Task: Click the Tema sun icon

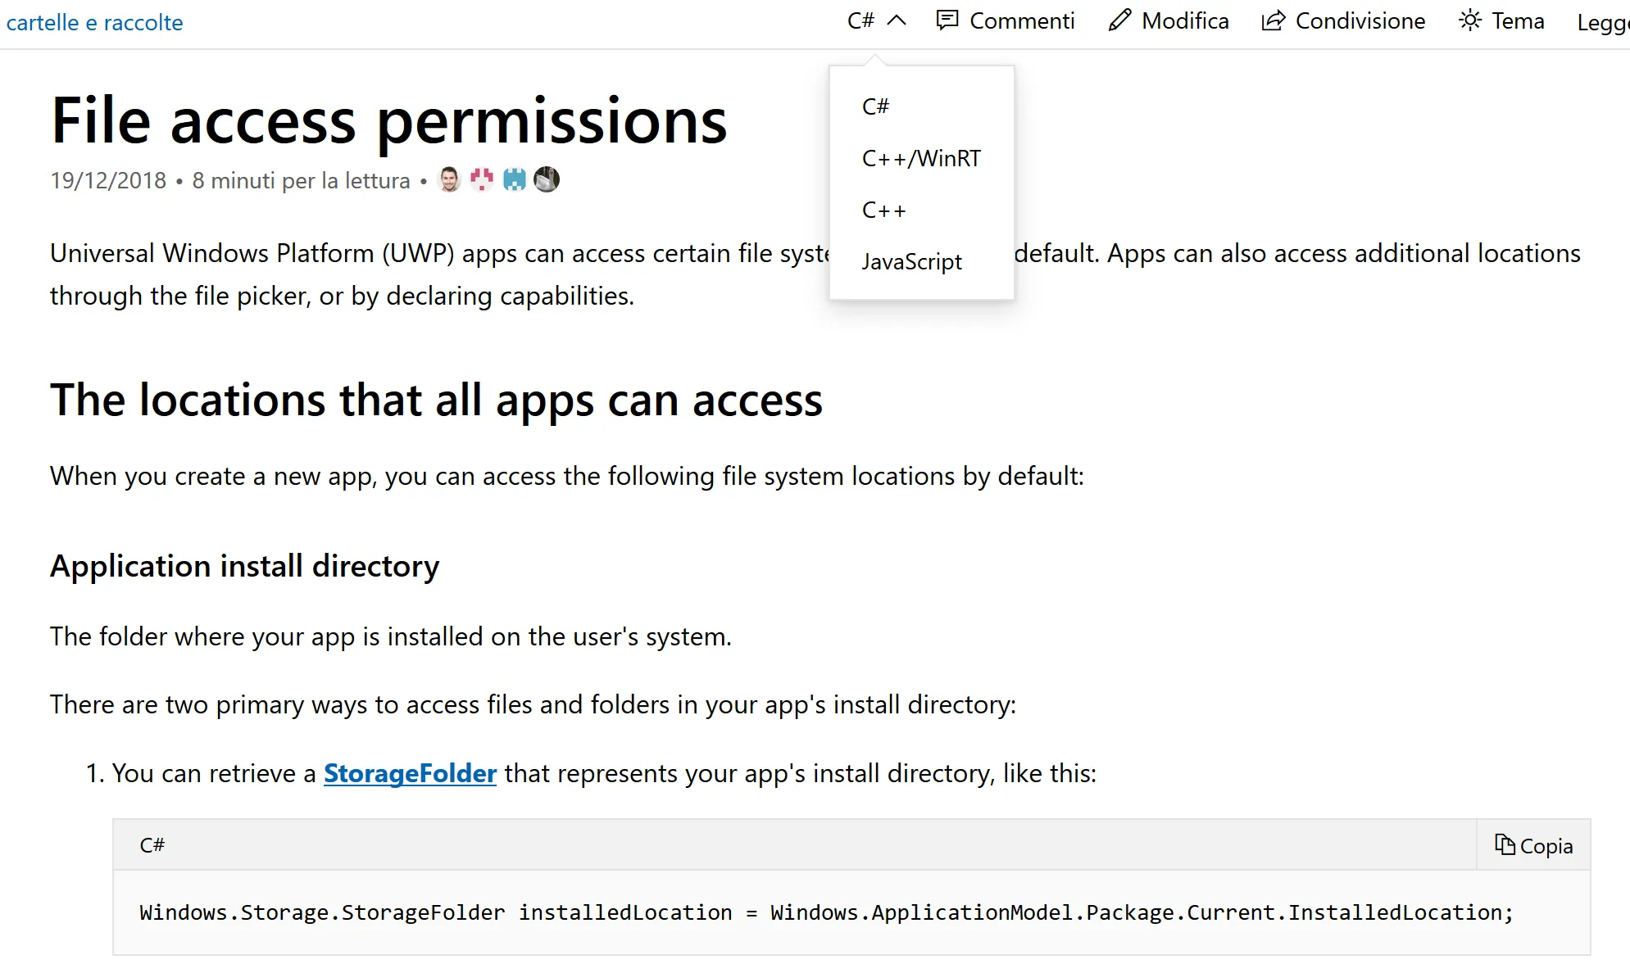Action: (x=1470, y=20)
